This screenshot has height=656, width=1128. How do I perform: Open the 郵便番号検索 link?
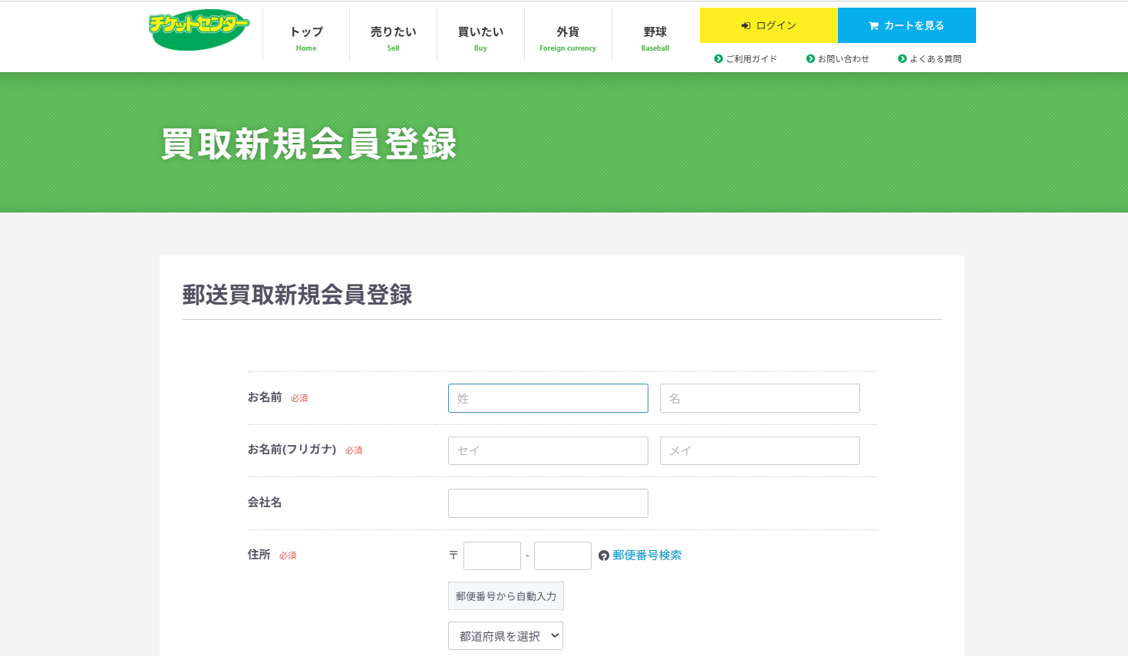(x=647, y=555)
